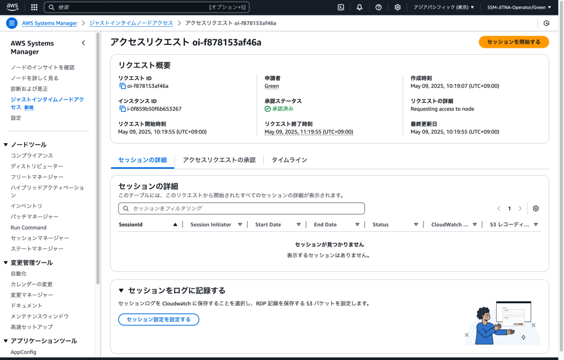Go to previous sessions table page
Viewport: 564px width, 360px height.
pos(499,208)
